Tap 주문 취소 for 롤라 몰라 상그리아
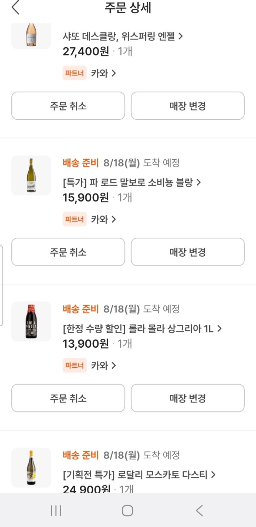The image size is (256, 527). [68, 398]
